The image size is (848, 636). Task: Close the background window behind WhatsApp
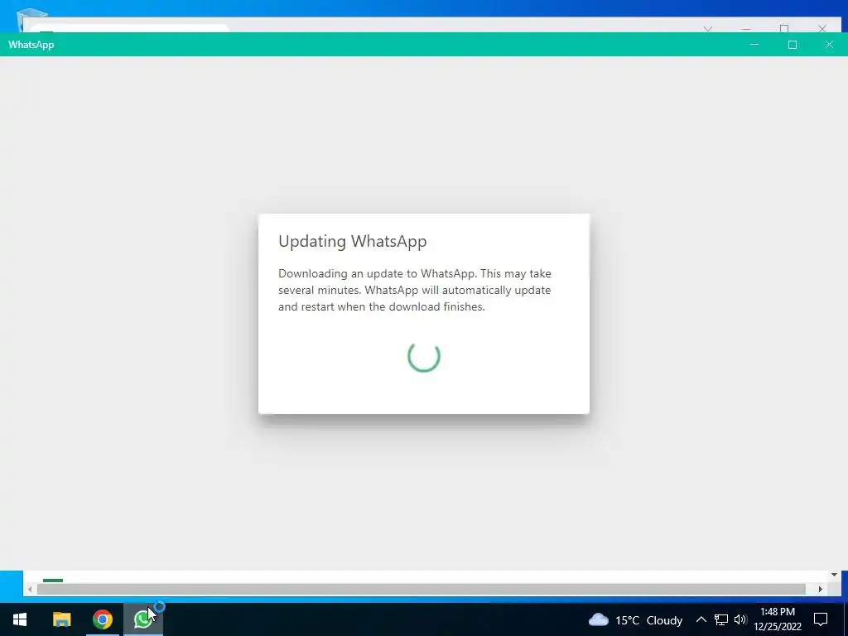822,28
